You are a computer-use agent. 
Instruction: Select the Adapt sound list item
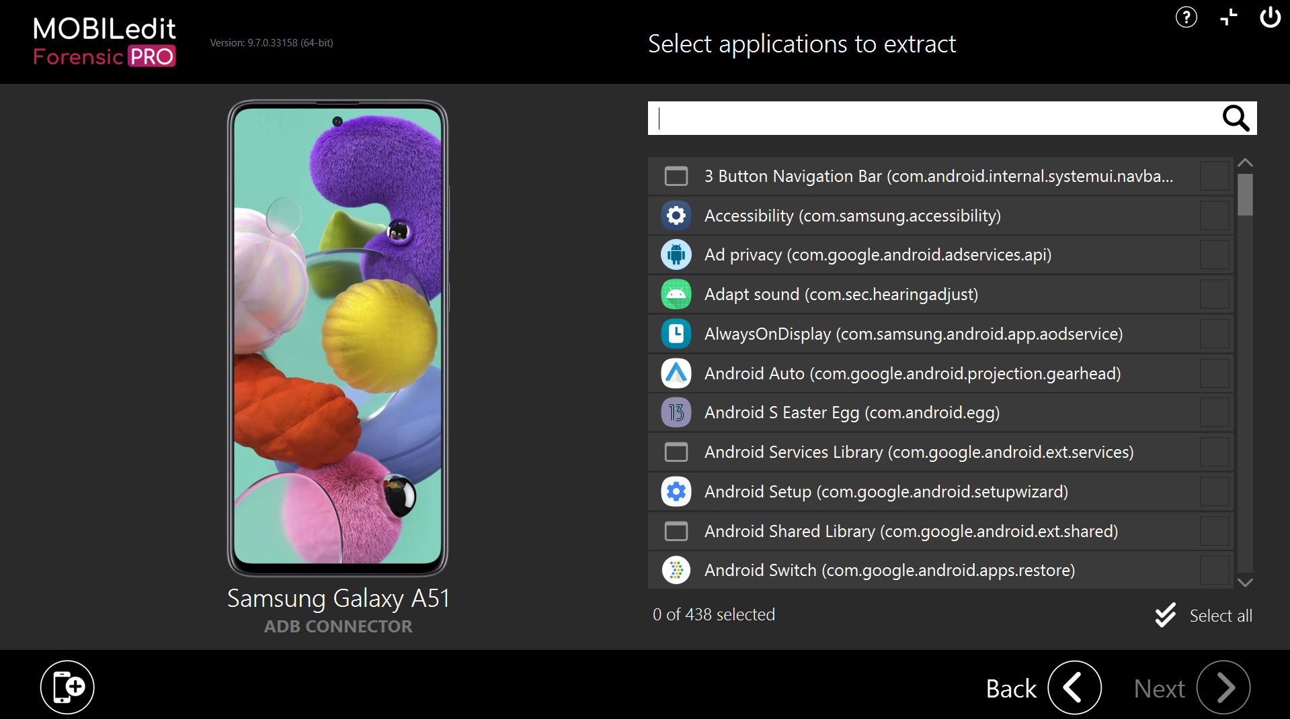(841, 294)
